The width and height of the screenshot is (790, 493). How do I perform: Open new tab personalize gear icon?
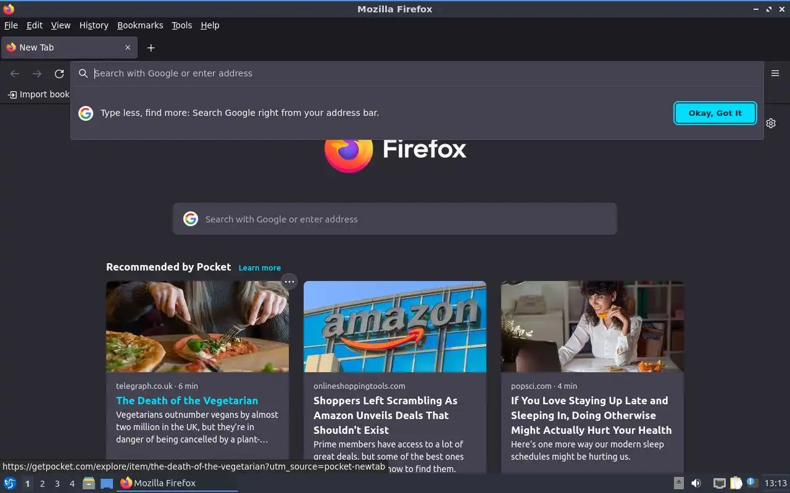pyautogui.click(x=771, y=123)
